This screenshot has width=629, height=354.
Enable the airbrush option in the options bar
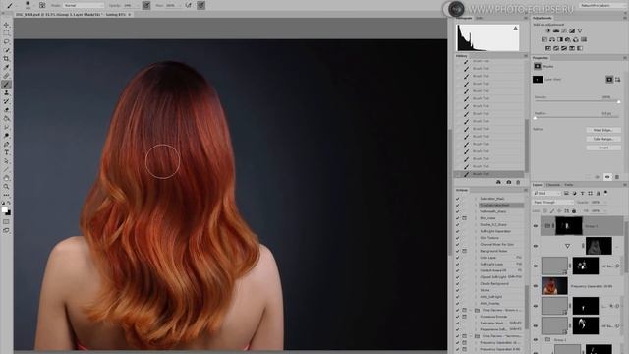click(x=188, y=5)
